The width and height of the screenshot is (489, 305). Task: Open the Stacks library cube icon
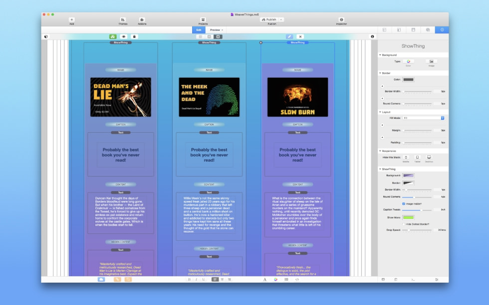point(46,37)
